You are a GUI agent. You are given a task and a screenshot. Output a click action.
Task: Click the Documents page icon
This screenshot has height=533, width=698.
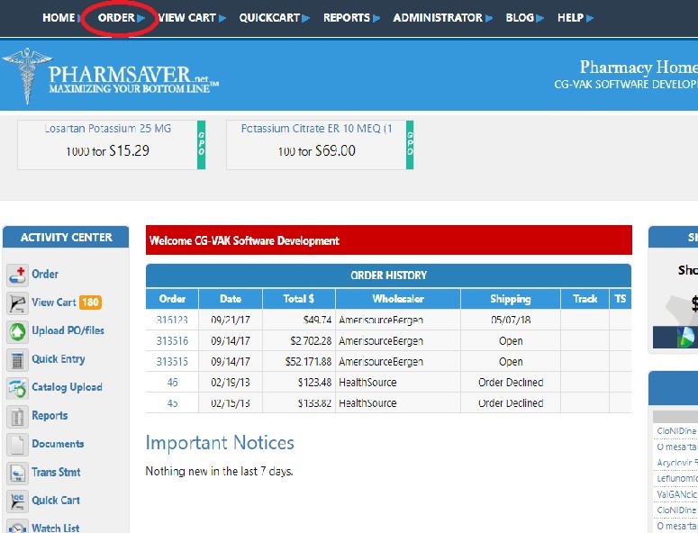click(17, 445)
